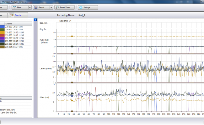Screen dimensions: 204x125
Task: Click the Reset Zoom button
Action: [65, 7]
